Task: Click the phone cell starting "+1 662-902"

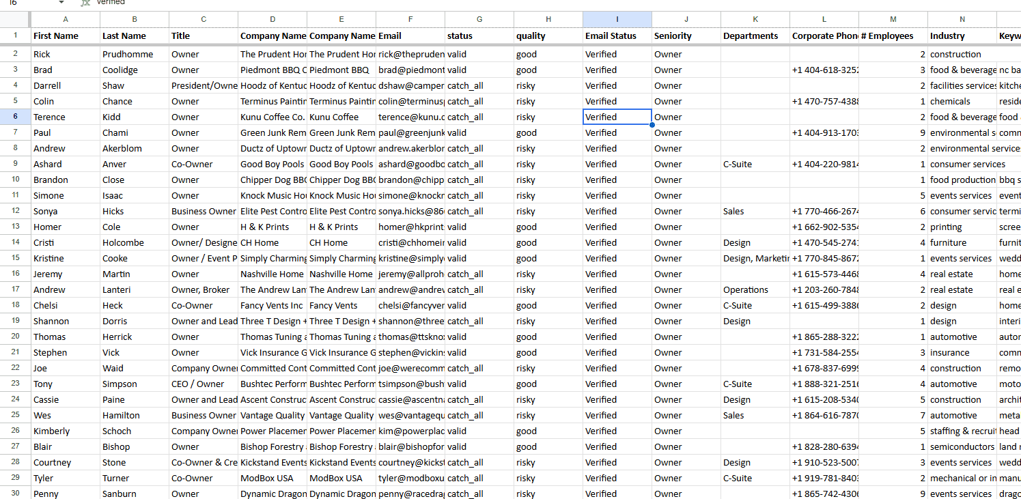Action: click(x=824, y=227)
